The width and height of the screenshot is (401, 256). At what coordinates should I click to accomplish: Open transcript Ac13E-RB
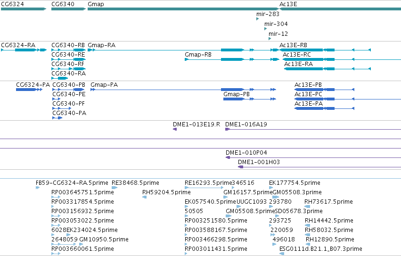pyautogui.click(x=294, y=45)
